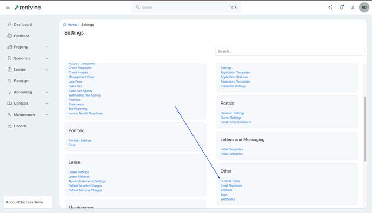372x213 pixels.
Task: Expand the Contacts chevron
Action: pyautogui.click(x=47, y=103)
